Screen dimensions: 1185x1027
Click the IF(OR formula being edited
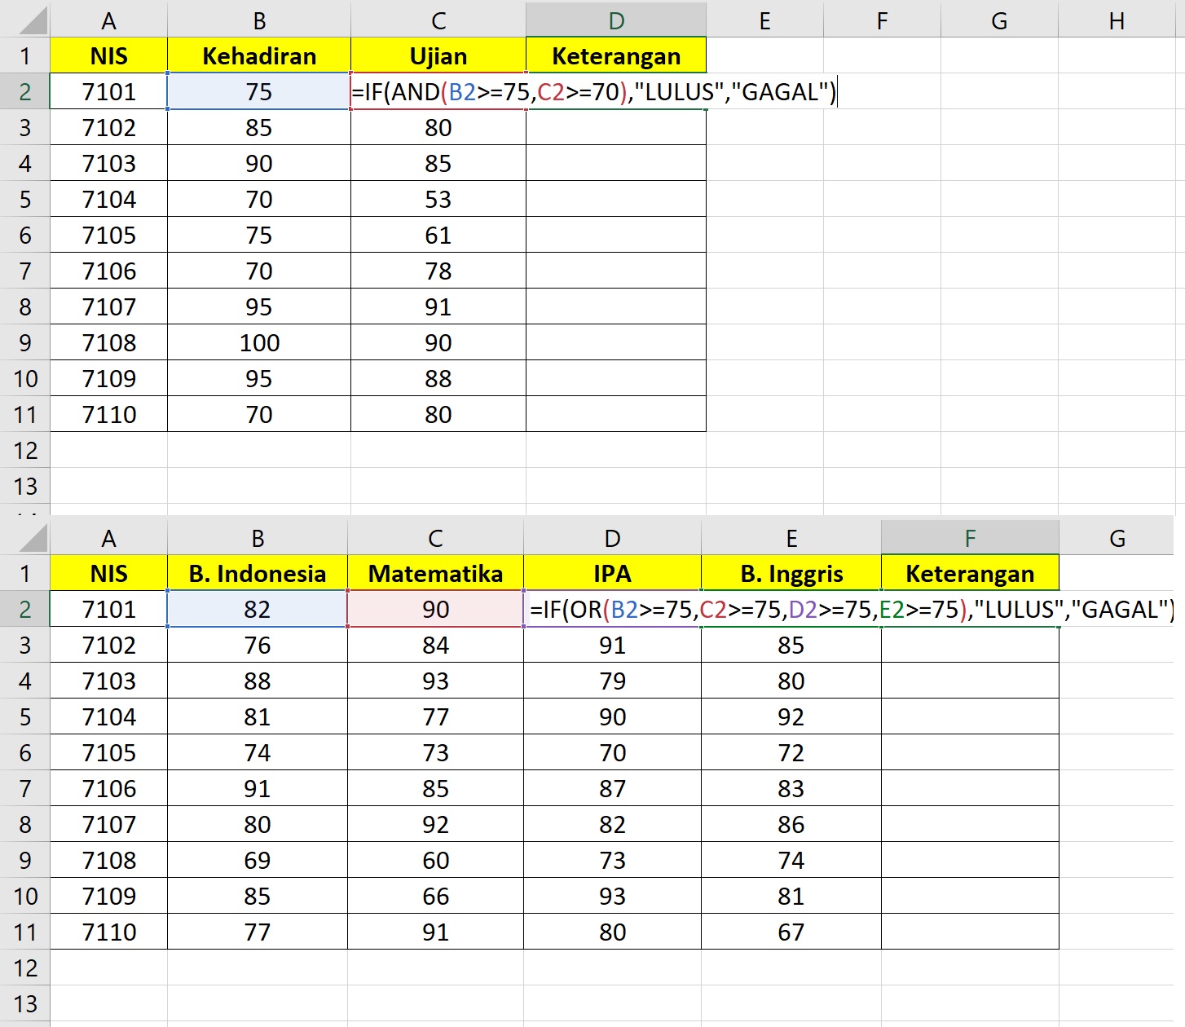(852, 609)
